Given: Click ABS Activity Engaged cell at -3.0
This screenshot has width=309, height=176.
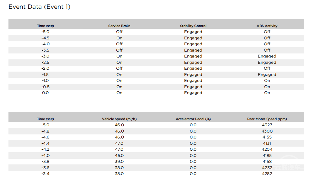Looking at the screenshot, I should click(267, 56).
